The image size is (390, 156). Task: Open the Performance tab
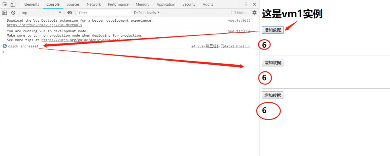click(x=118, y=4)
